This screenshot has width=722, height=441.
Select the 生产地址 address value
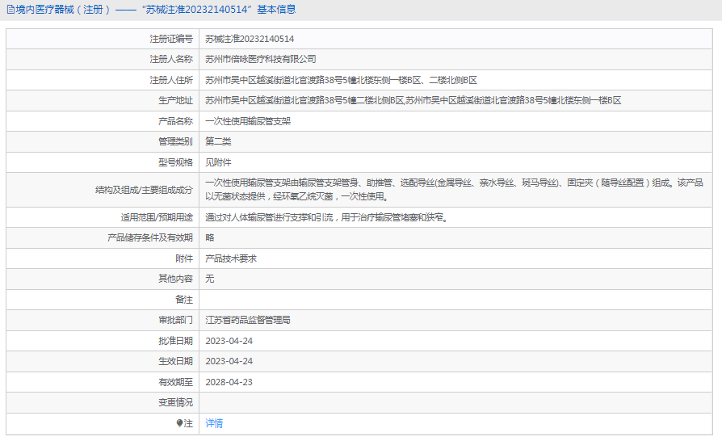point(413,100)
